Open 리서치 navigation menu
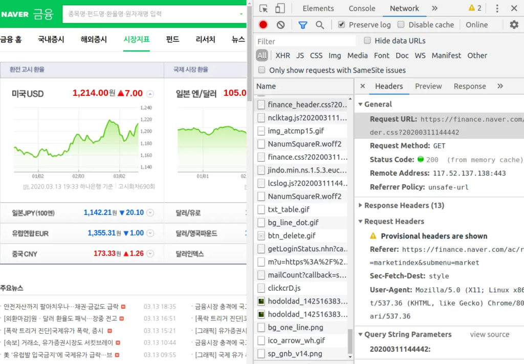This screenshot has height=364, width=524. click(205, 39)
